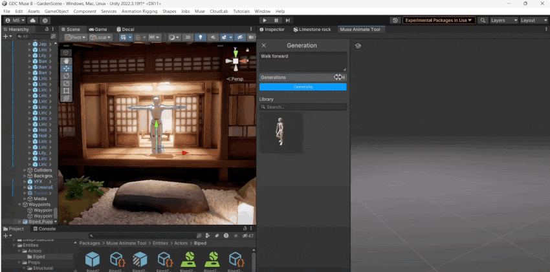Expand the Colliders hierarchy item
Image resolution: width=550 pixels, height=272 pixels.
25,170
